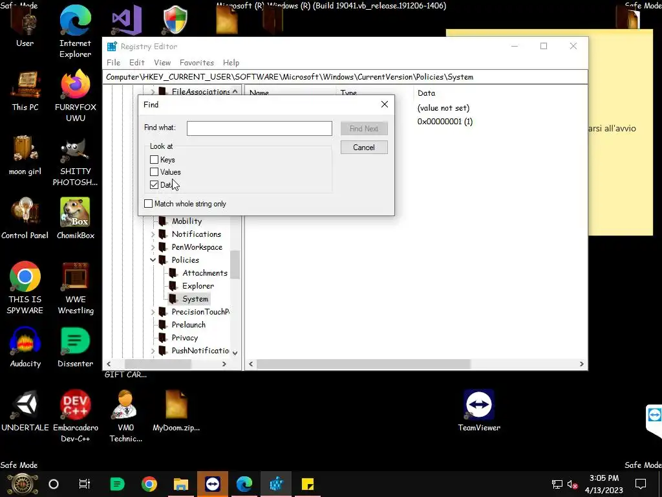Select the Explorer key under Policies
Image resolution: width=662 pixels, height=497 pixels.
point(198,285)
